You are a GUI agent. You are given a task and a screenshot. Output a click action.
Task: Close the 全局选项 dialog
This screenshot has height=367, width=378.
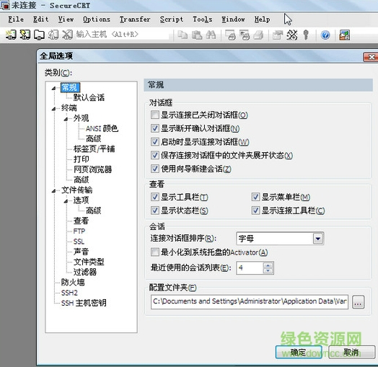tap(371, 57)
